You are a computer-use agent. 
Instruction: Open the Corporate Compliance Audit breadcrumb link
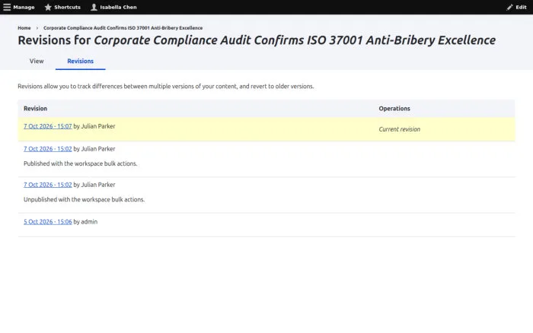click(123, 28)
